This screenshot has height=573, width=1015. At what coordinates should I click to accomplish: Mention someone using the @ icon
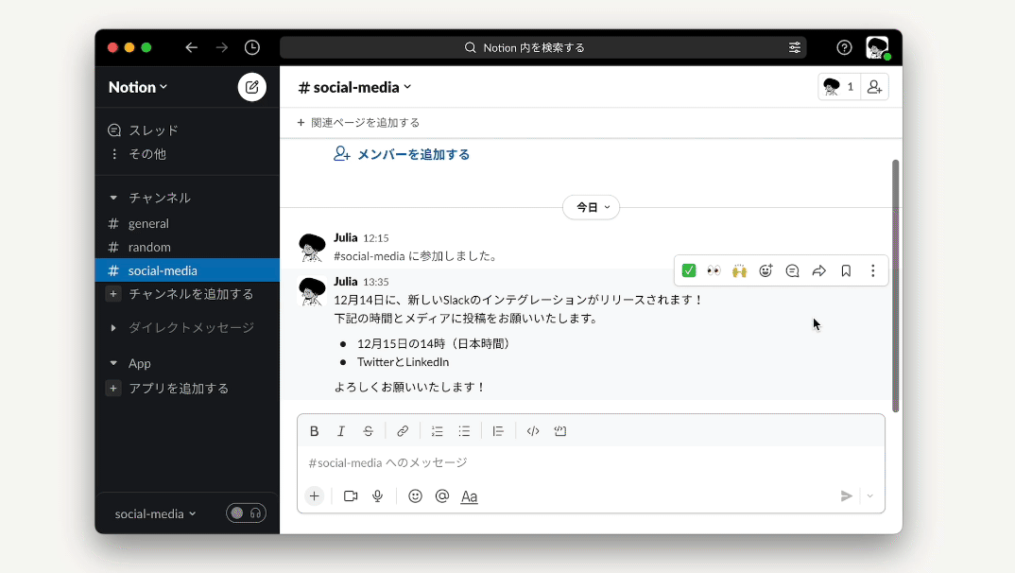tap(441, 495)
